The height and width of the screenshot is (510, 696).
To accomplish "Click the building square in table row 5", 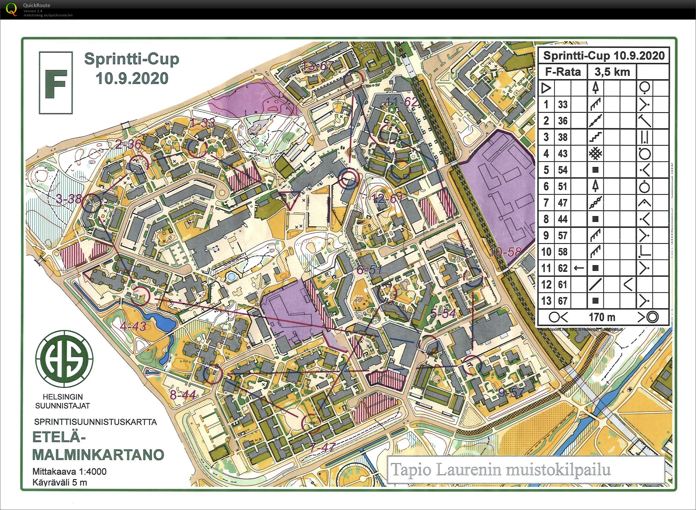I will [x=596, y=170].
